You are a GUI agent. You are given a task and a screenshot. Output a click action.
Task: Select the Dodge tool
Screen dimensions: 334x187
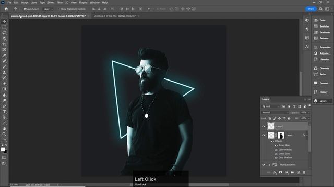pyautogui.click(x=4, y=100)
